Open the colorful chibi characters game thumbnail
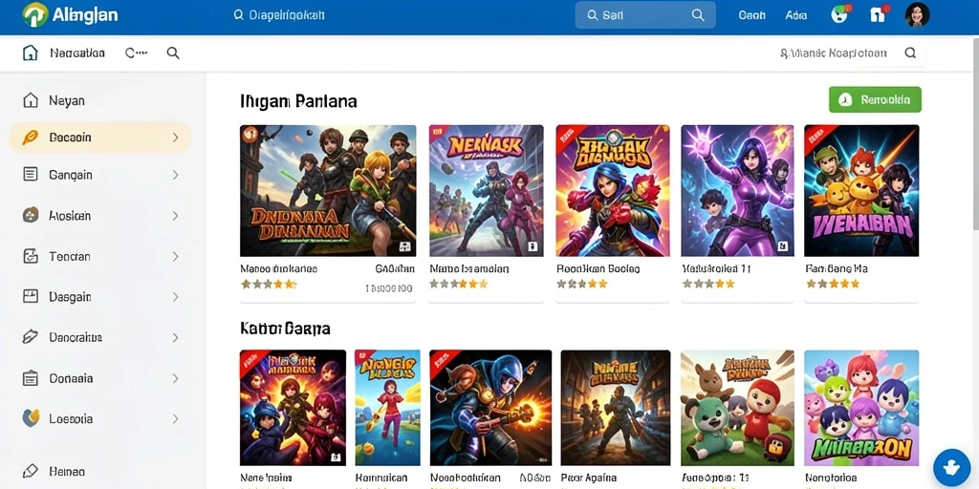The height and width of the screenshot is (489, 979). [861, 408]
